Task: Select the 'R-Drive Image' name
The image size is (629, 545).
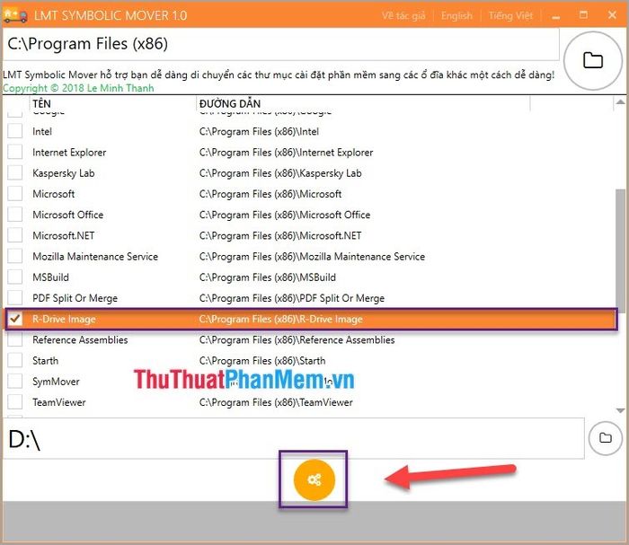Action: point(64,319)
